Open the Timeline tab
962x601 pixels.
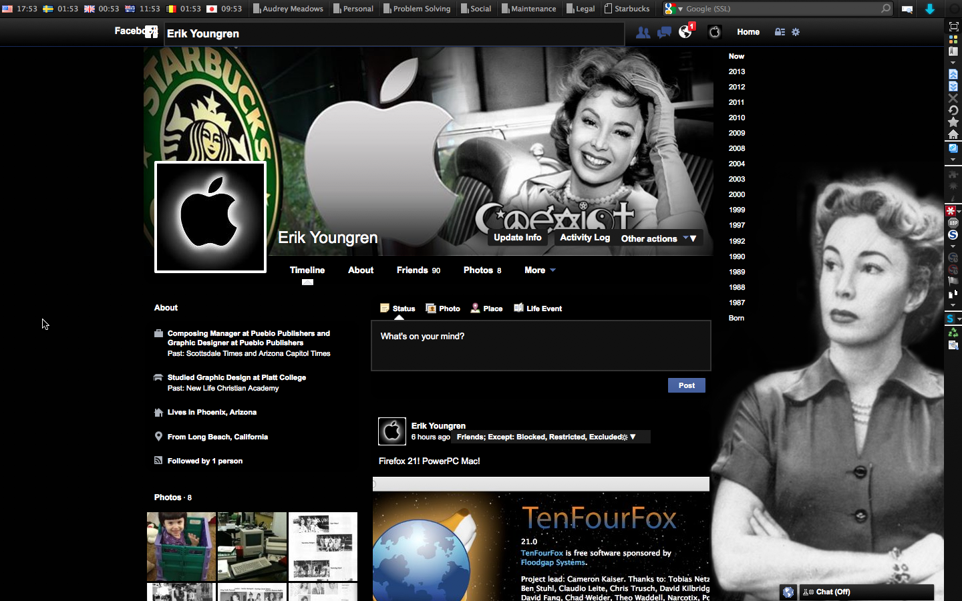307,270
